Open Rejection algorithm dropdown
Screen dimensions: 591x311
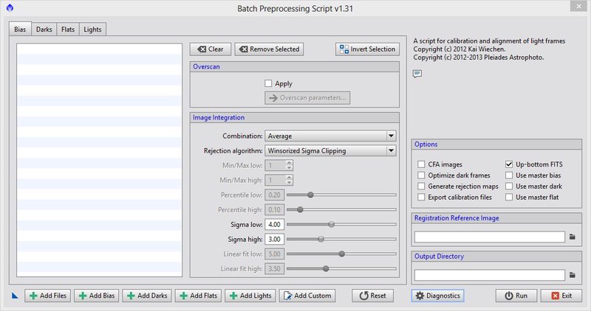point(330,151)
